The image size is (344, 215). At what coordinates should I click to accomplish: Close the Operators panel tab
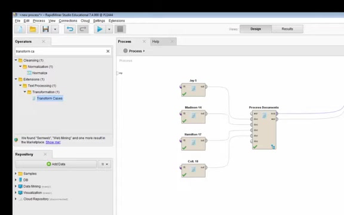pos(44,41)
